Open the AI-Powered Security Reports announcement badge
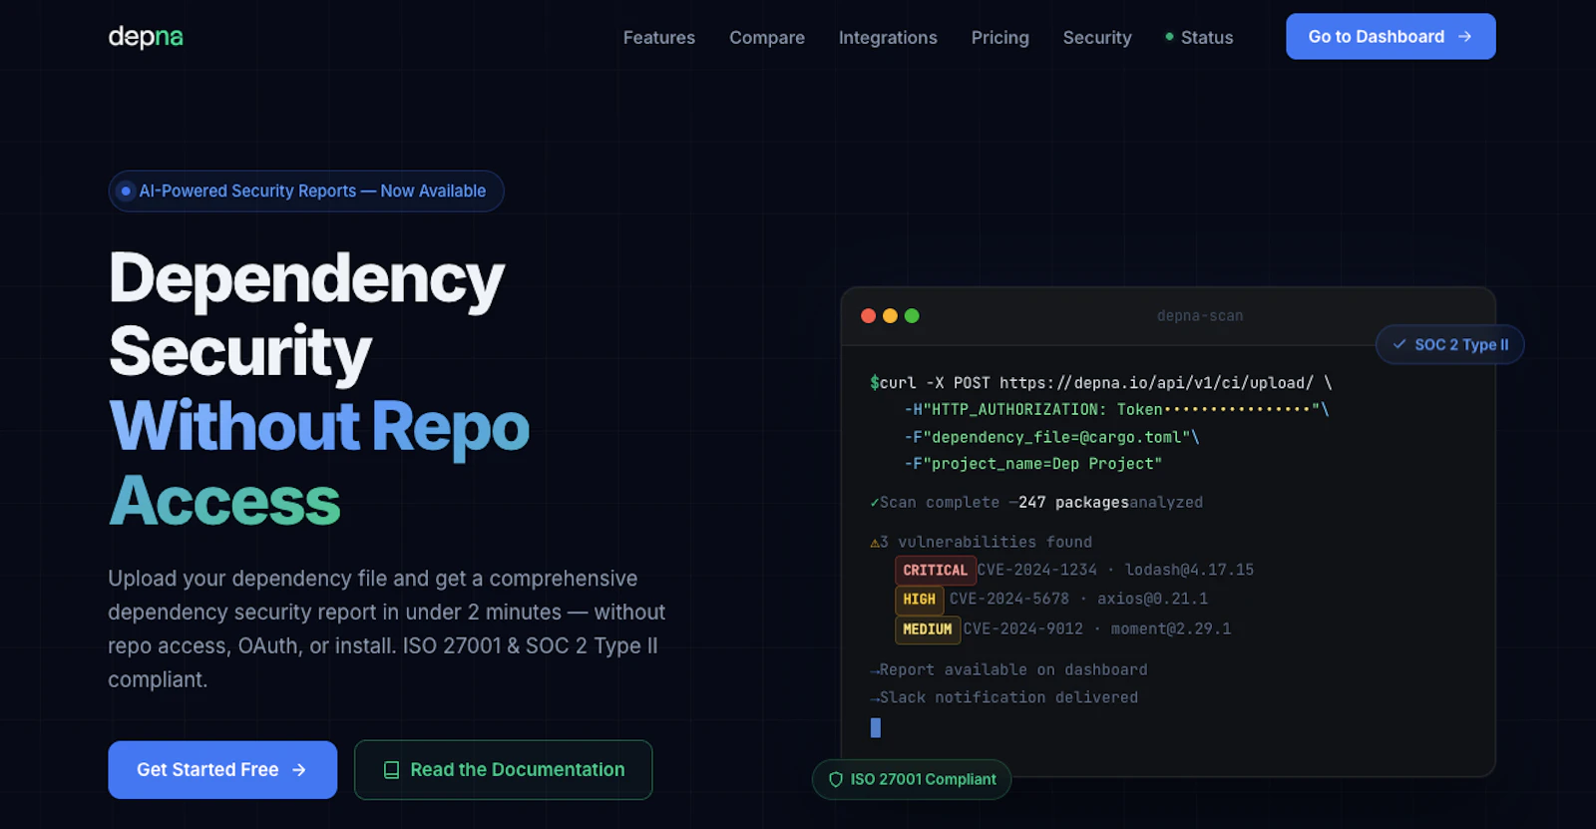This screenshot has height=829, width=1596. (x=306, y=191)
